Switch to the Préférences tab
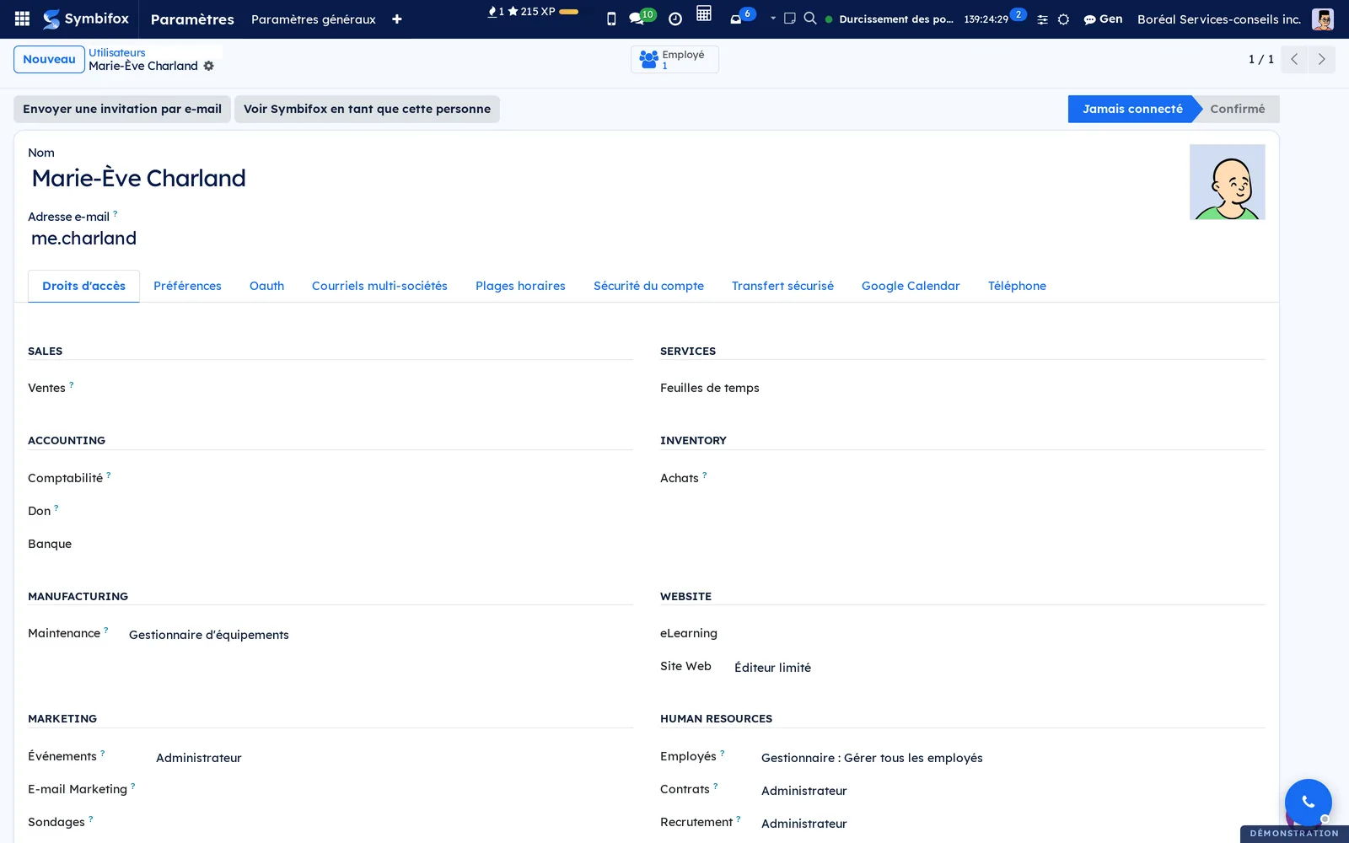 click(187, 286)
